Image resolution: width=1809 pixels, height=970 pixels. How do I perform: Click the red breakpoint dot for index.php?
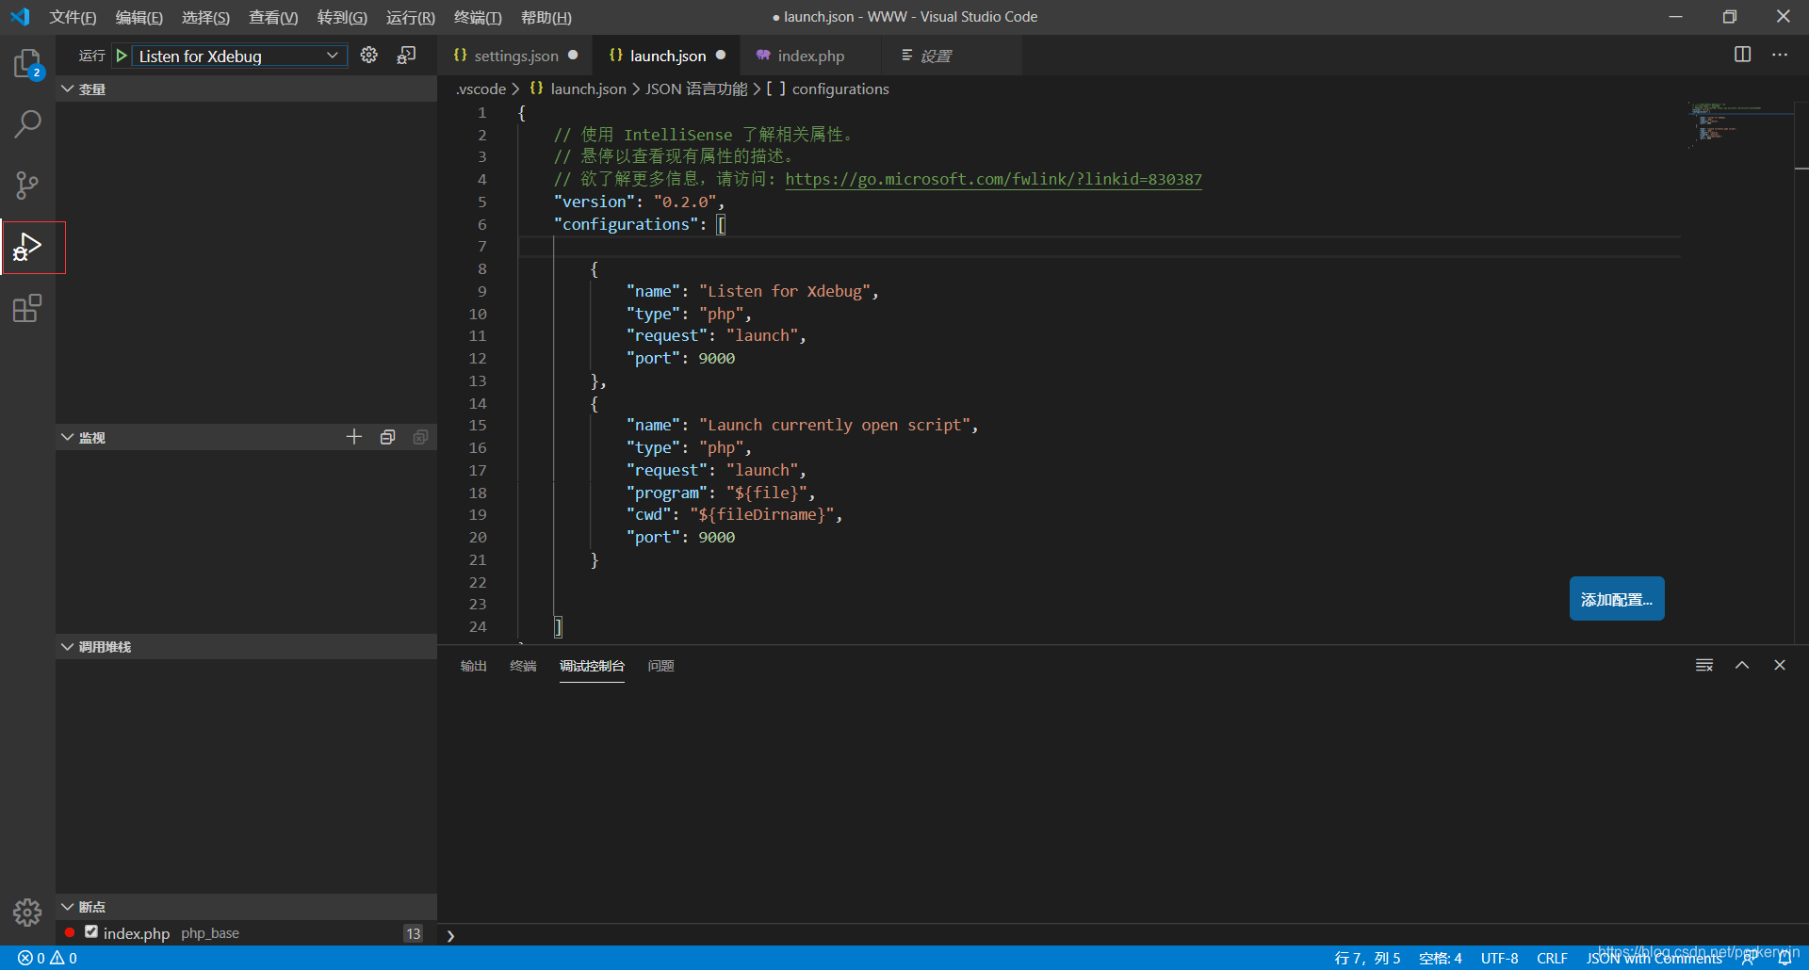(70, 932)
